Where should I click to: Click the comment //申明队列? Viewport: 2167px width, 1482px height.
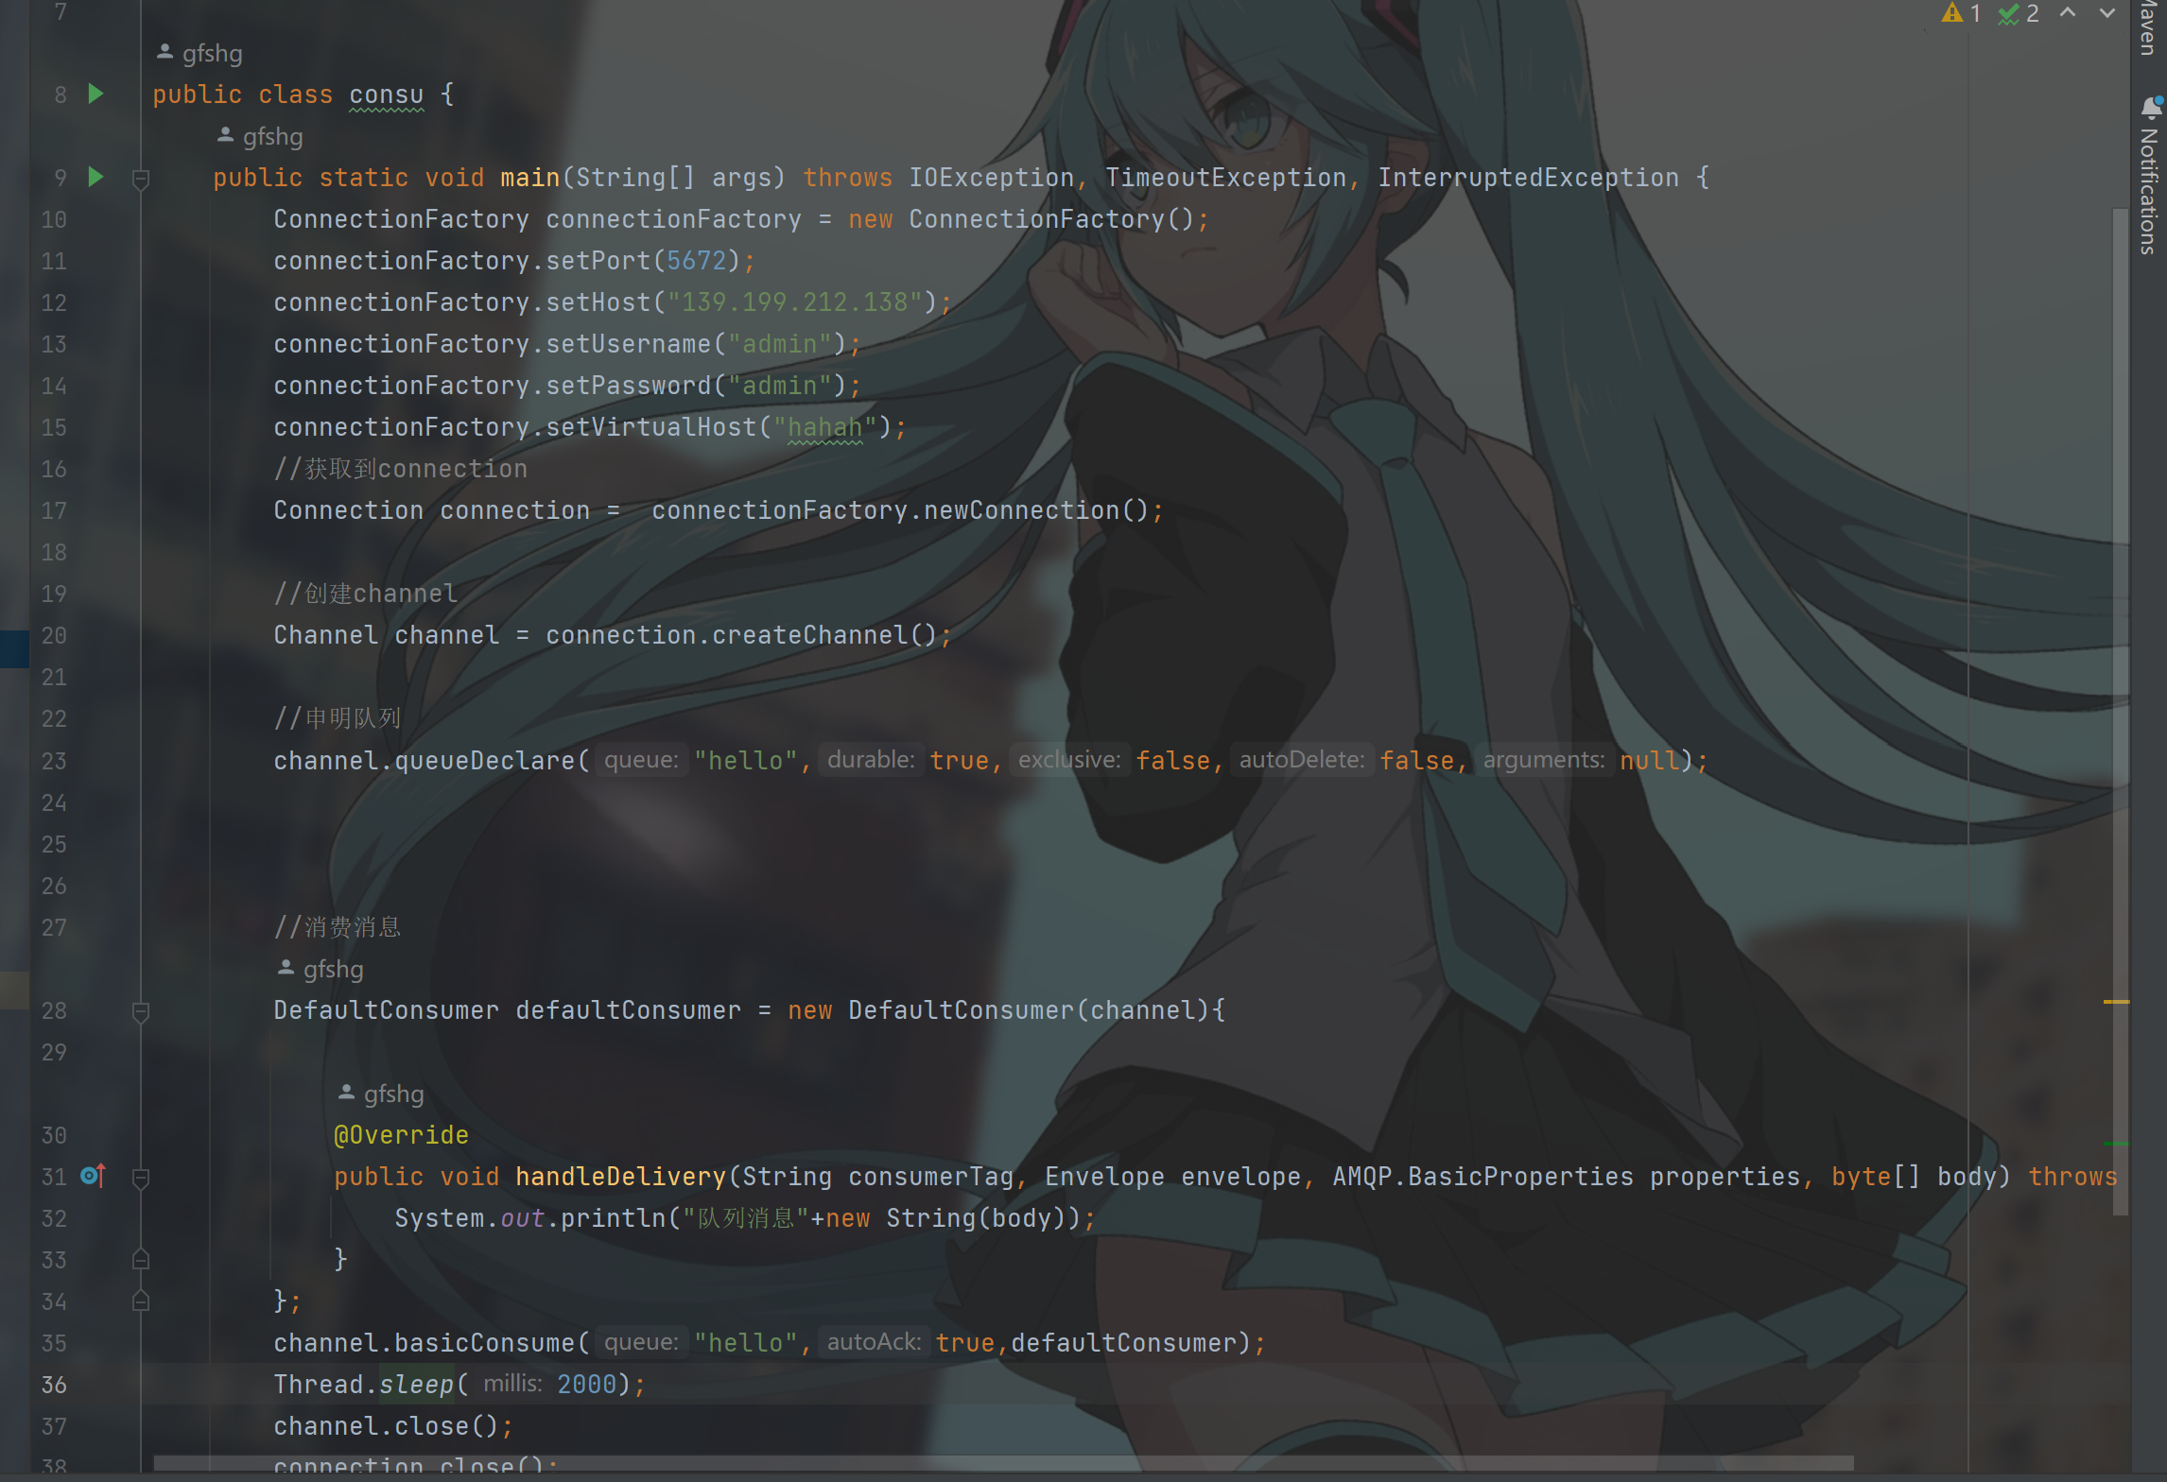coord(338,719)
